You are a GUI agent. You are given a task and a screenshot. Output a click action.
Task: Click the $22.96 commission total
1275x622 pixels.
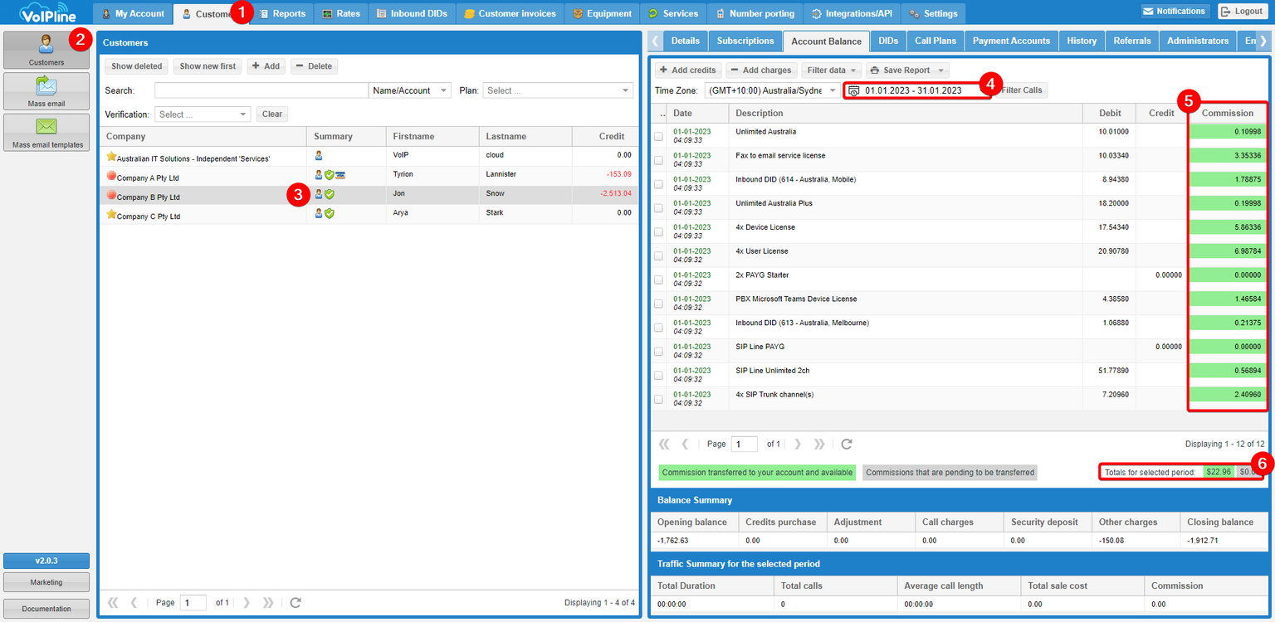pyautogui.click(x=1218, y=472)
